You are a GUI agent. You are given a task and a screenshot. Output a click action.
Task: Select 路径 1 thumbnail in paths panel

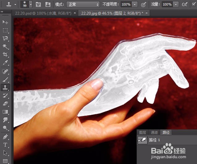tap(143, 140)
